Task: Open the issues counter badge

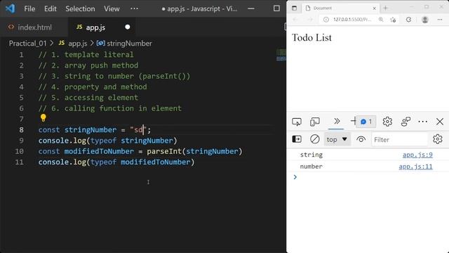Action: [x=366, y=122]
